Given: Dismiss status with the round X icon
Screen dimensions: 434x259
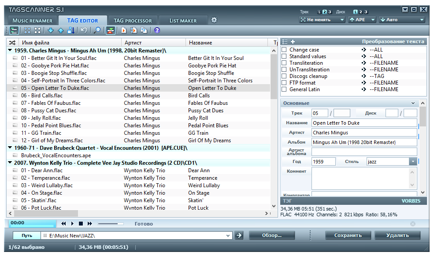Looking at the screenshot, I should pyautogui.click(x=413, y=224).
